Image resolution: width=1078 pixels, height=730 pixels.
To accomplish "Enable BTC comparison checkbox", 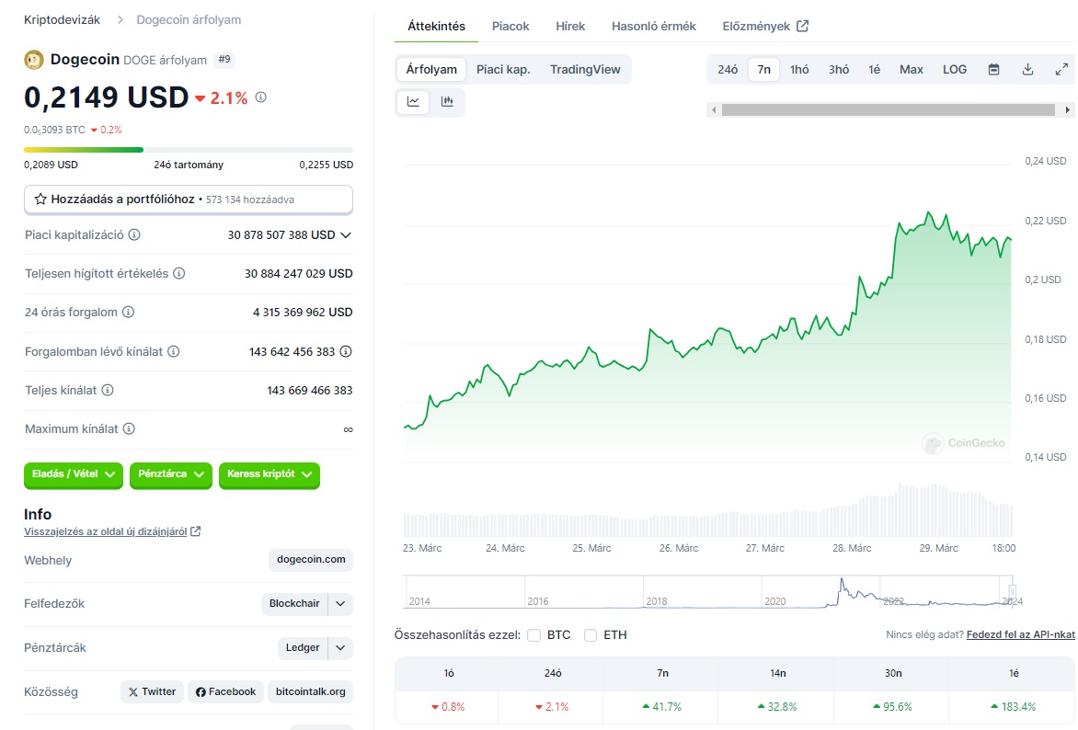I will pos(534,635).
